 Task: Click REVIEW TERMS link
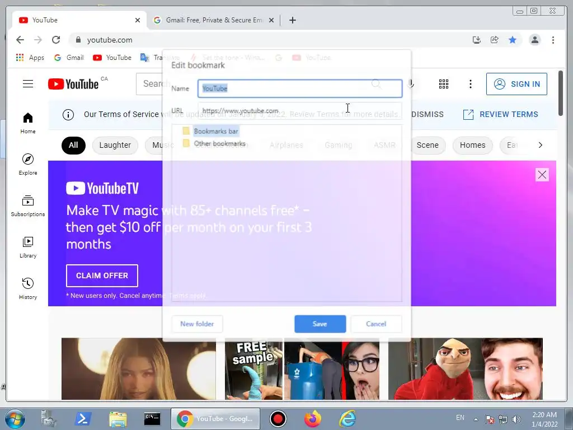501,114
